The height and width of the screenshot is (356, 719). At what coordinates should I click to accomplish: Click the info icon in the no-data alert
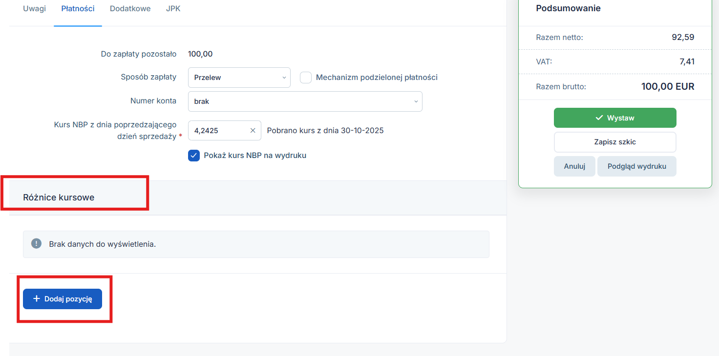coord(36,244)
